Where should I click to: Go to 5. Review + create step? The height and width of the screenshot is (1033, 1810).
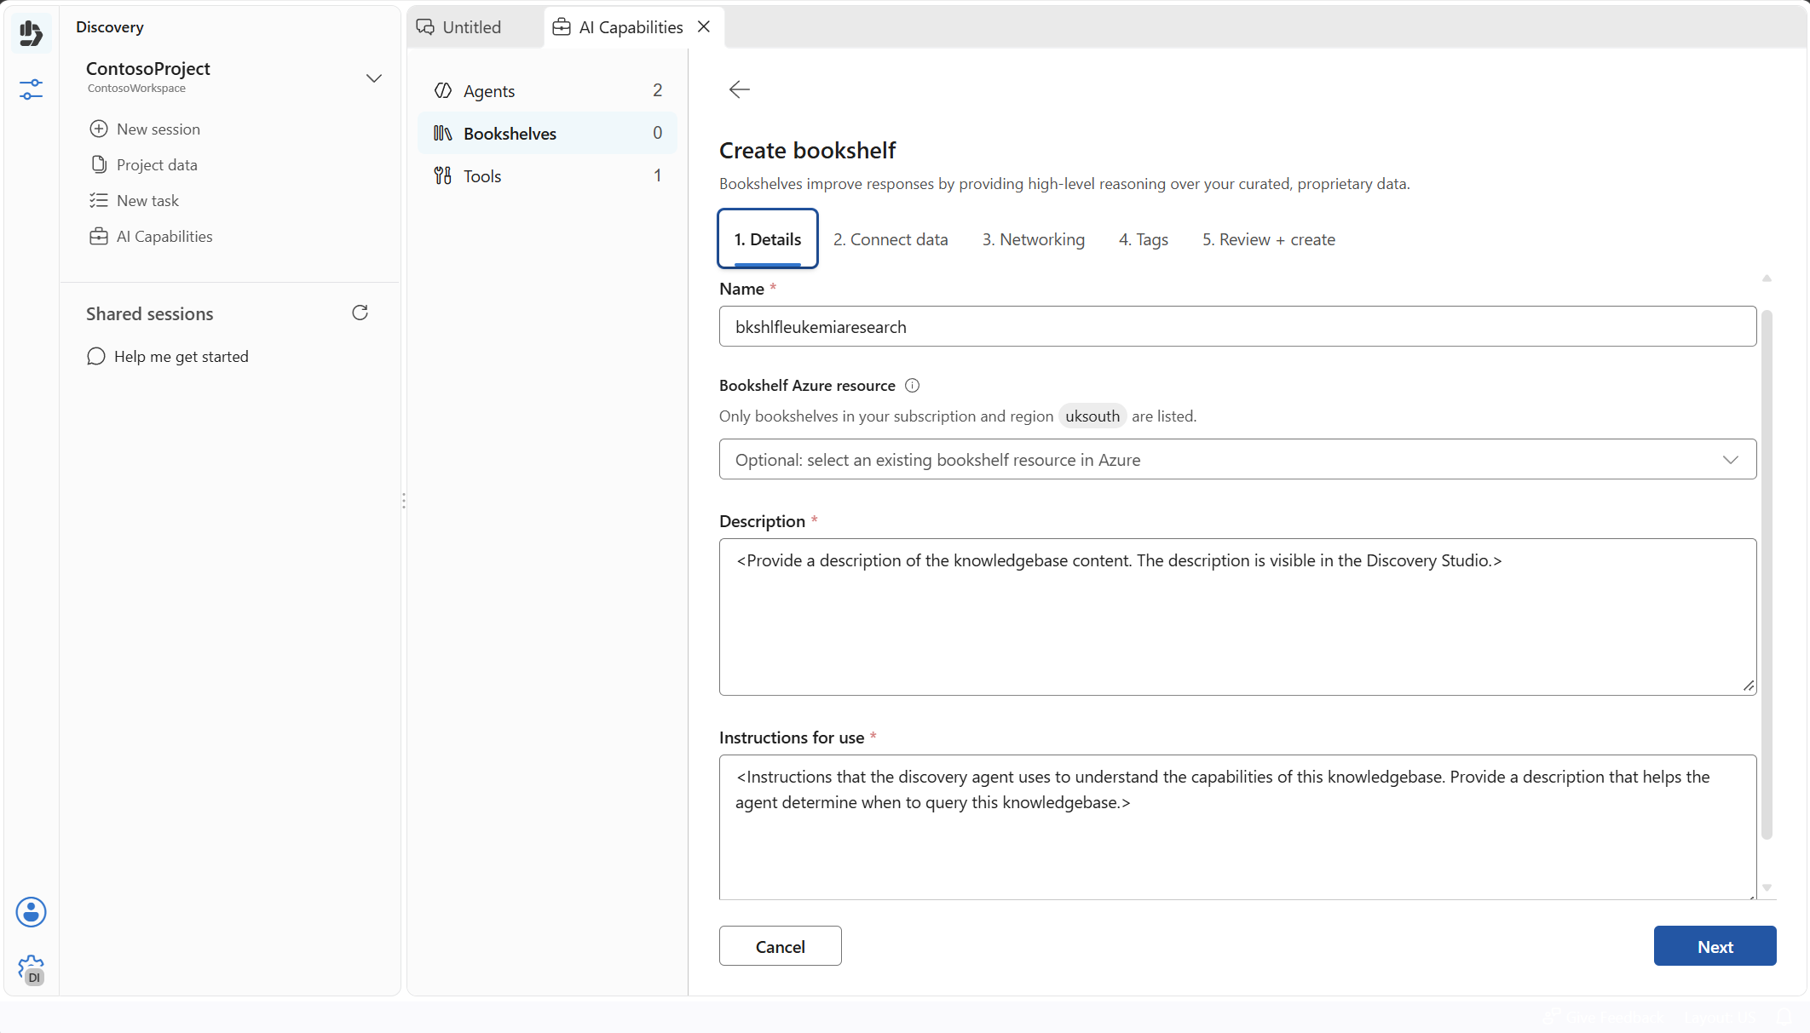[1269, 239]
